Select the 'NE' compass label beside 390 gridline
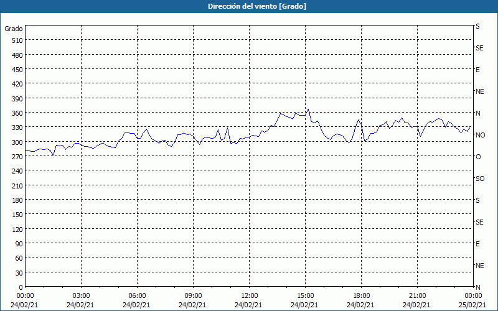The height and width of the screenshot is (311, 498). coord(479,91)
